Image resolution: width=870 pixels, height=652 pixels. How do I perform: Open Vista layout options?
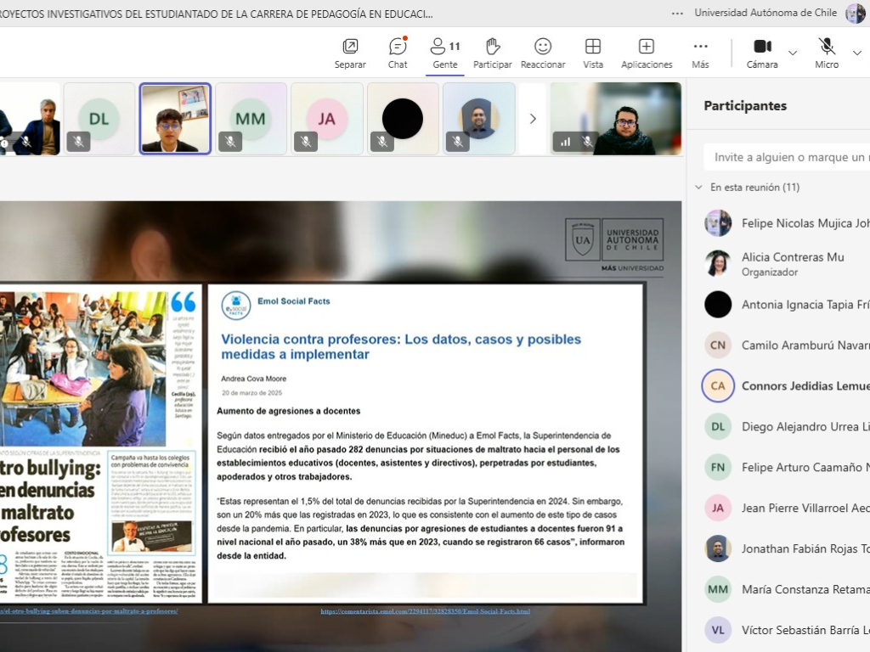(x=592, y=53)
